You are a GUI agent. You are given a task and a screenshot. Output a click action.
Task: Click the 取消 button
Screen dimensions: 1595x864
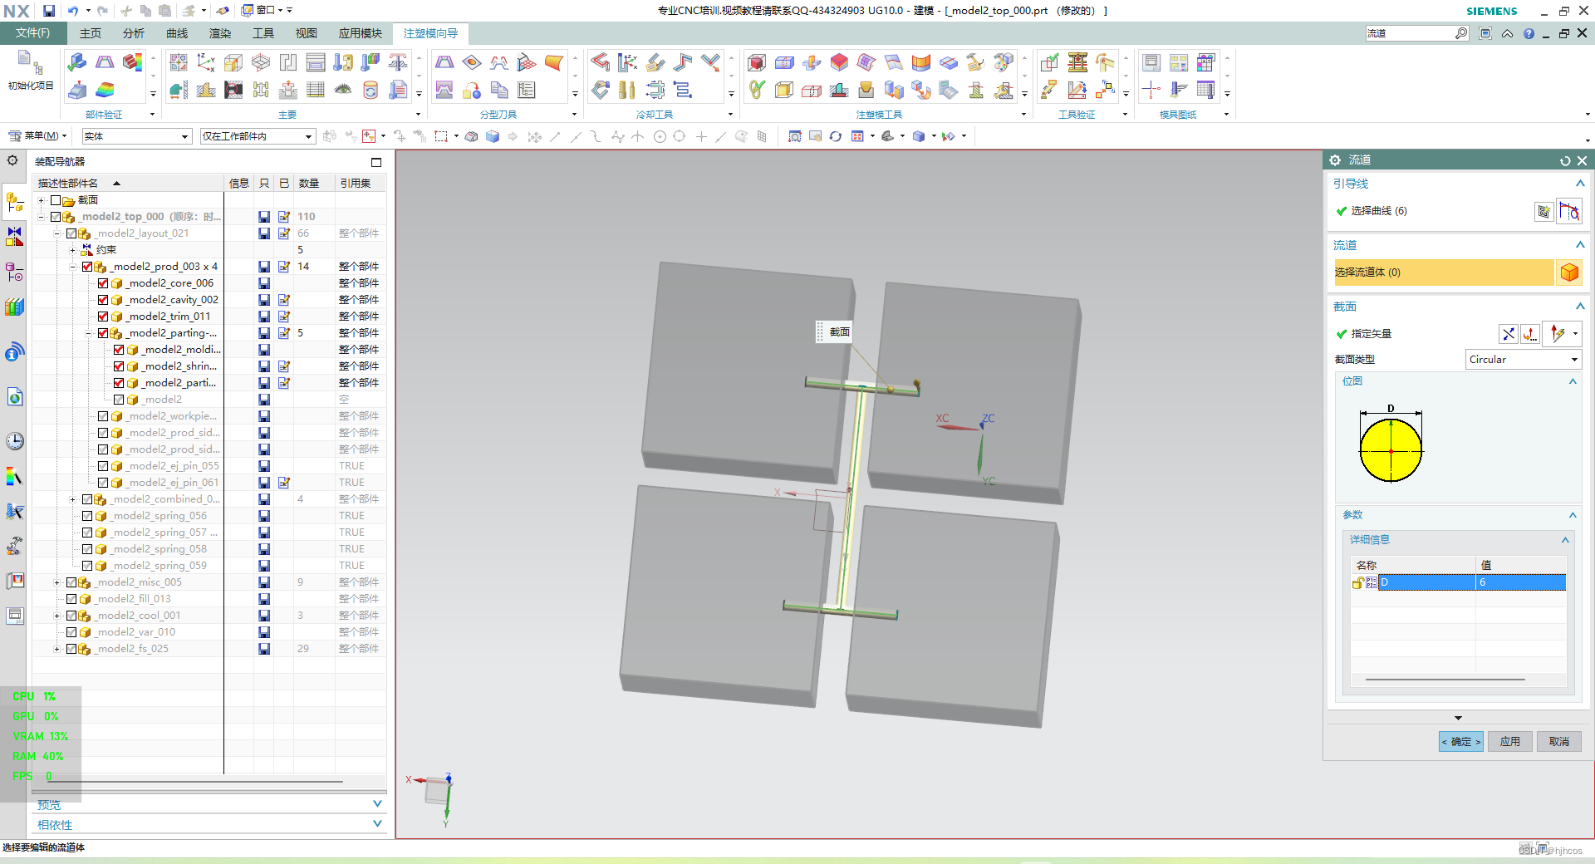click(x=1558, y=742)
